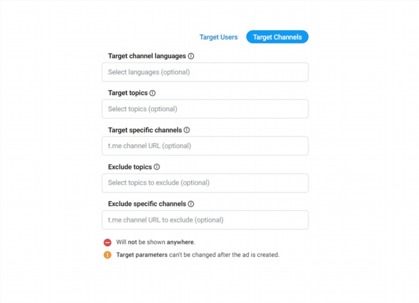The width and height of the screenshot is (419, 303).
Task: Expand the Select topics dropdown field
Action: click(x=205, y=109)
